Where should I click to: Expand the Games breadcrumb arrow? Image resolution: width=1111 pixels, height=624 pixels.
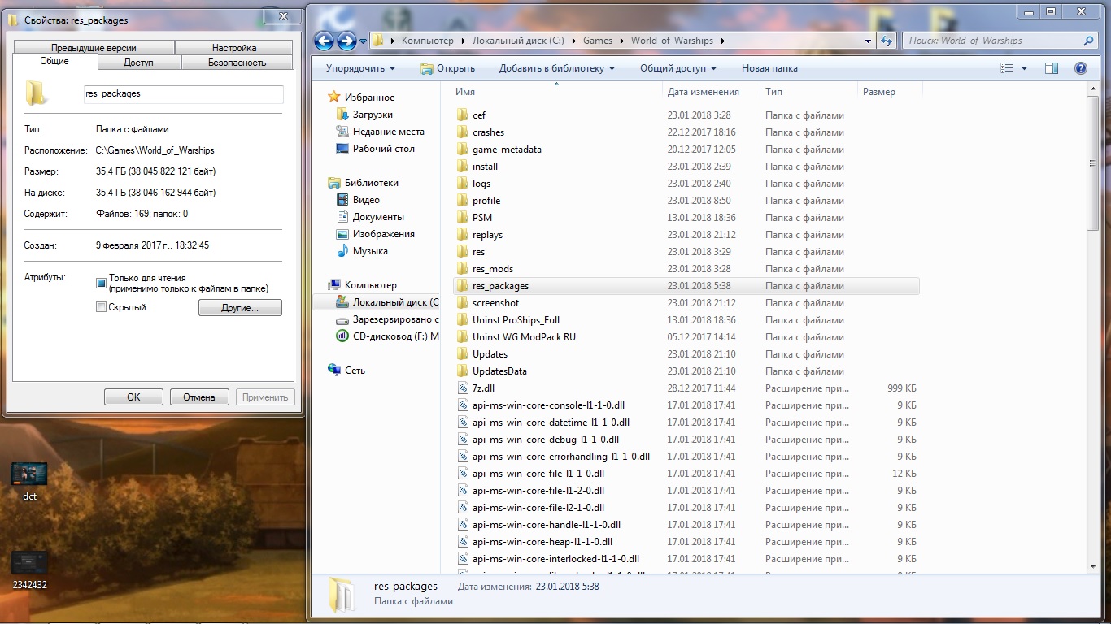click(x=623, y=41)
